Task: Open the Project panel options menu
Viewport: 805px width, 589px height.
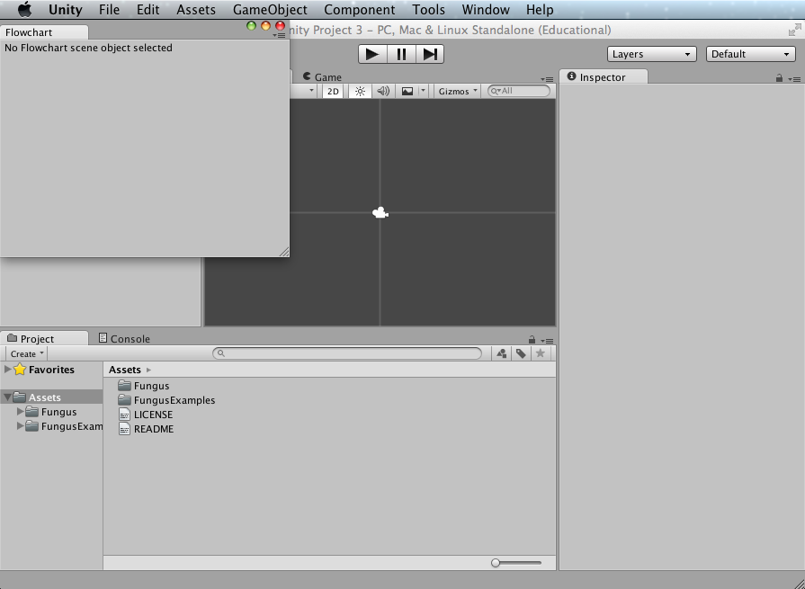Action: (547, 341)
